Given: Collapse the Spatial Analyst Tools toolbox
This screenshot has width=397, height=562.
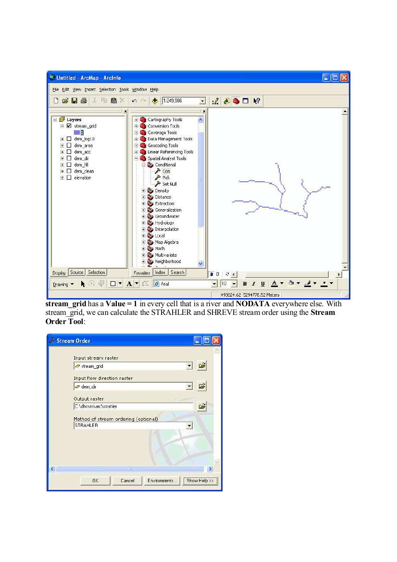Looking at the screenshot, I should pos(136,159).
